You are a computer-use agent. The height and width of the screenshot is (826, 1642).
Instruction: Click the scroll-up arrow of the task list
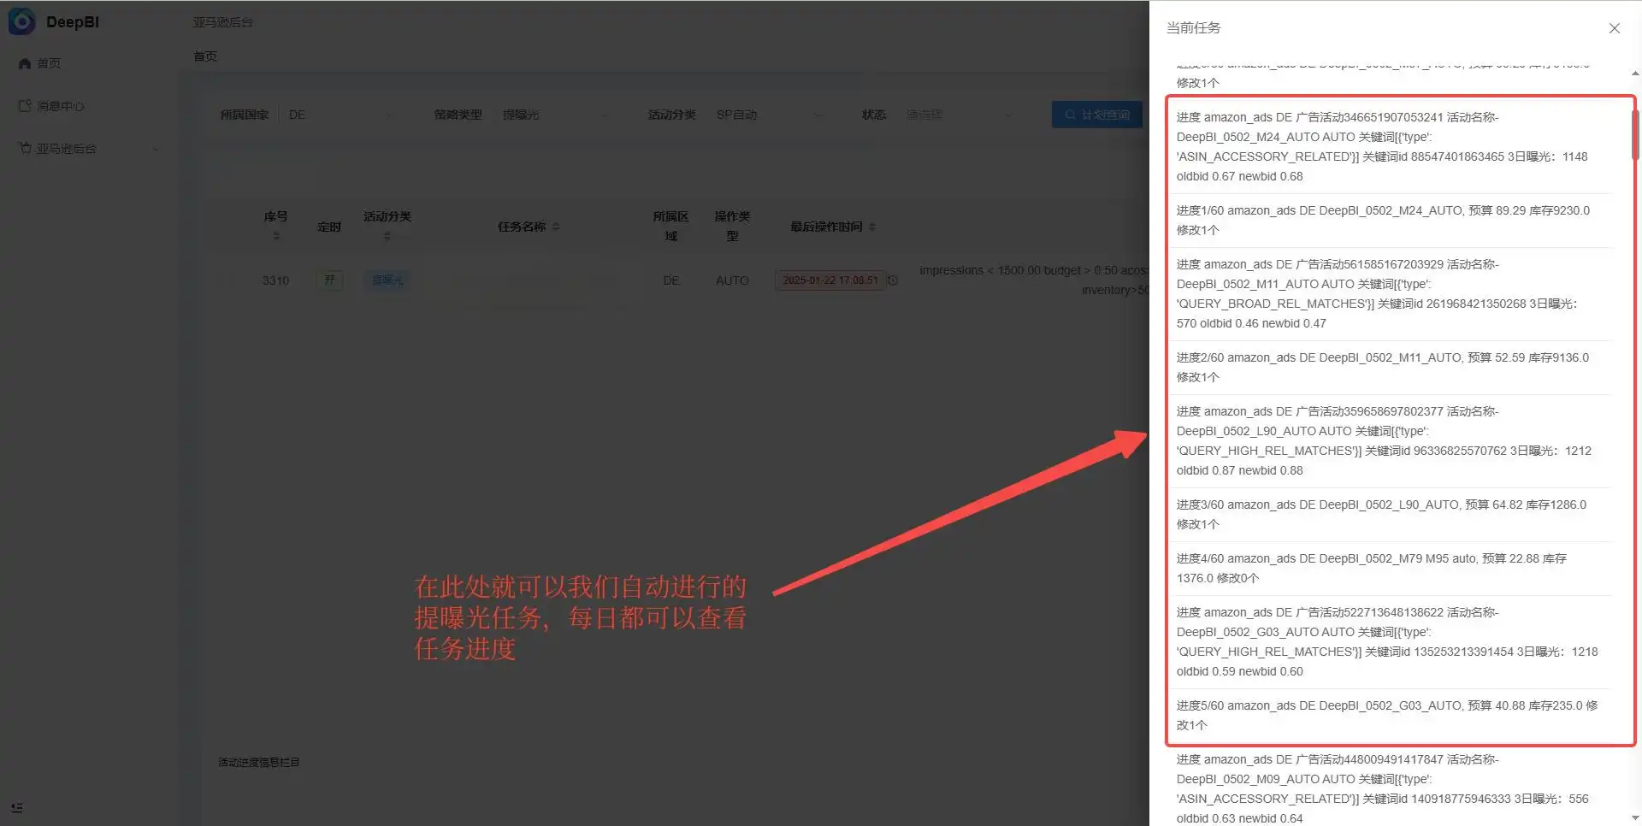tap(1635, 74)
